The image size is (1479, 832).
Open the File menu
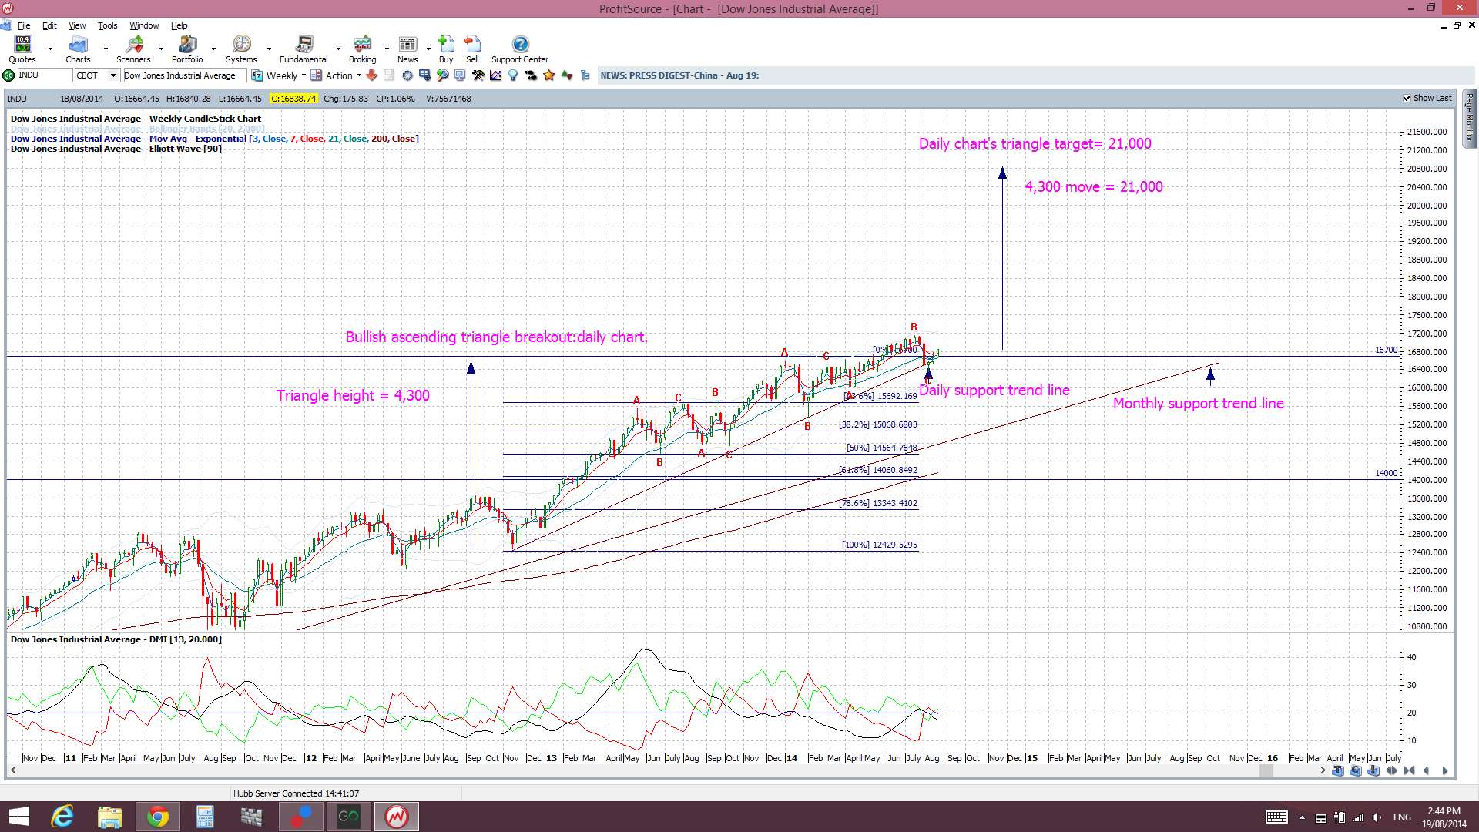pos(24,25)
